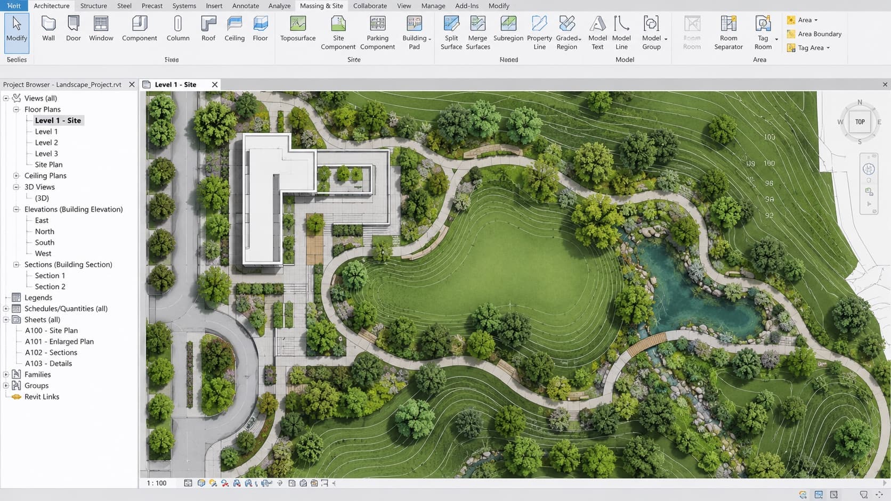Image resolution: width=891 pixels, height=501 pixels.
Task: Click the Model Text tool
Action: tap(597, 33)
